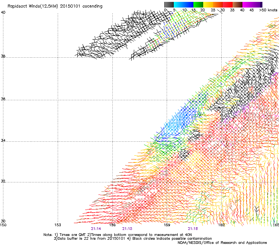Click the 40 latitude axis label
The height and width of the screenshot is (245, 279).
[x=3, y=12]
